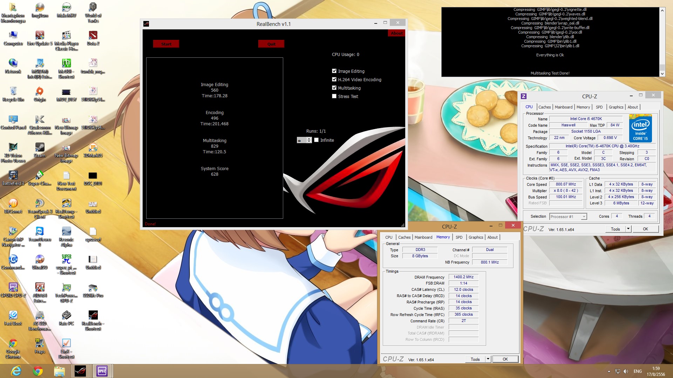Open the Recycle Bin icon
Screen dimensions: 673x378
click(x=13, y=92)
